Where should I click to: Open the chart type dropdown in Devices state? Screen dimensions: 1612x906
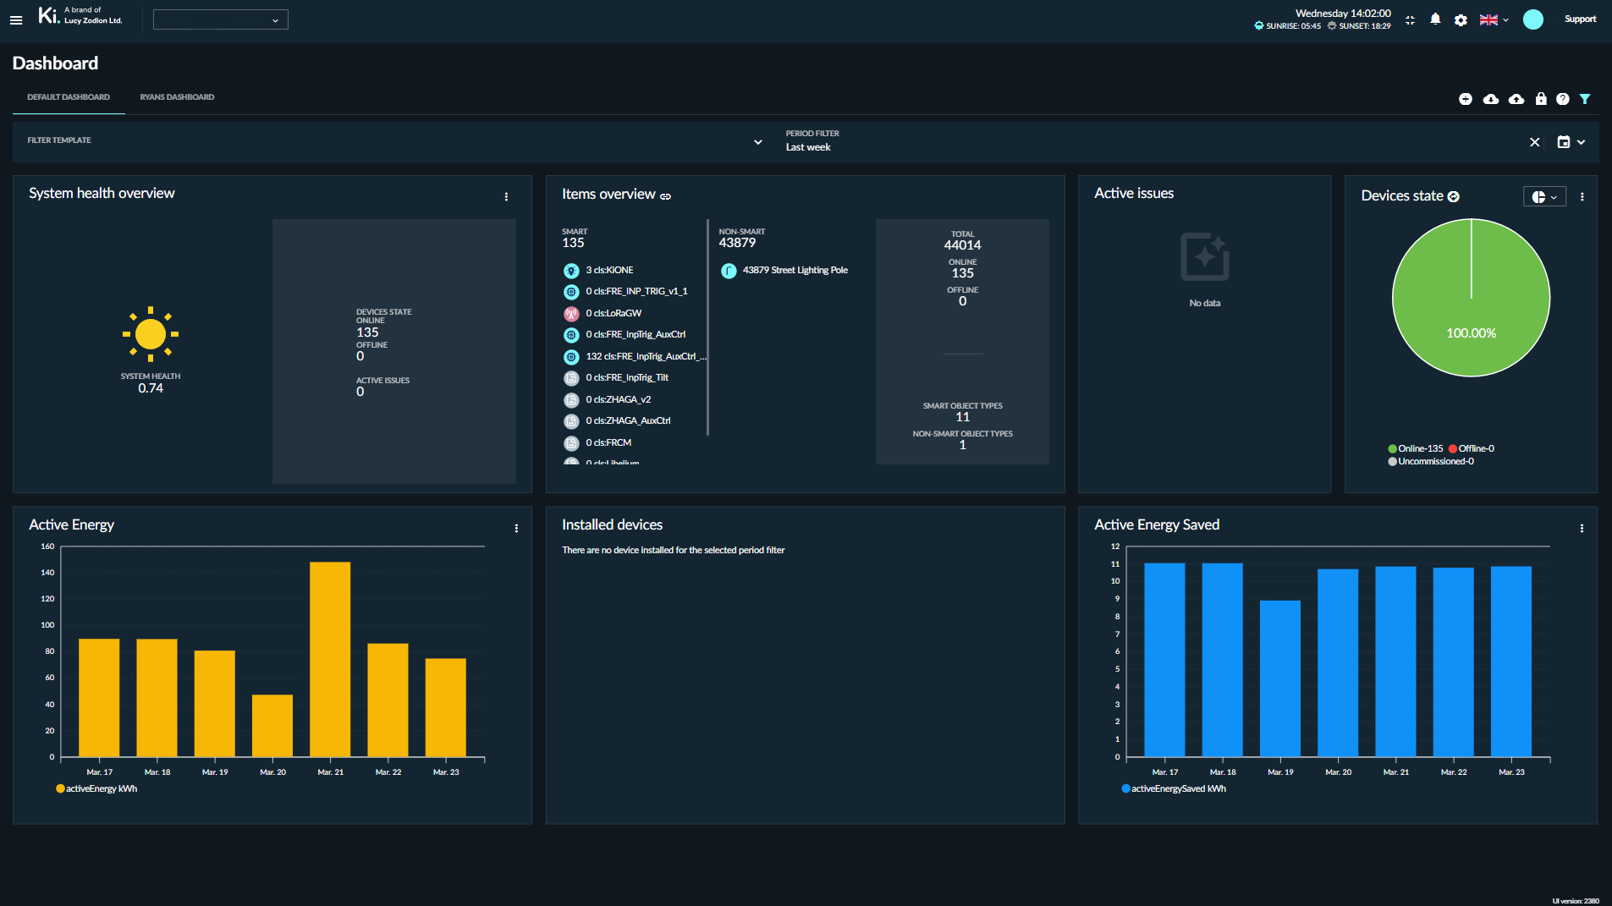tap(1544, 196)
